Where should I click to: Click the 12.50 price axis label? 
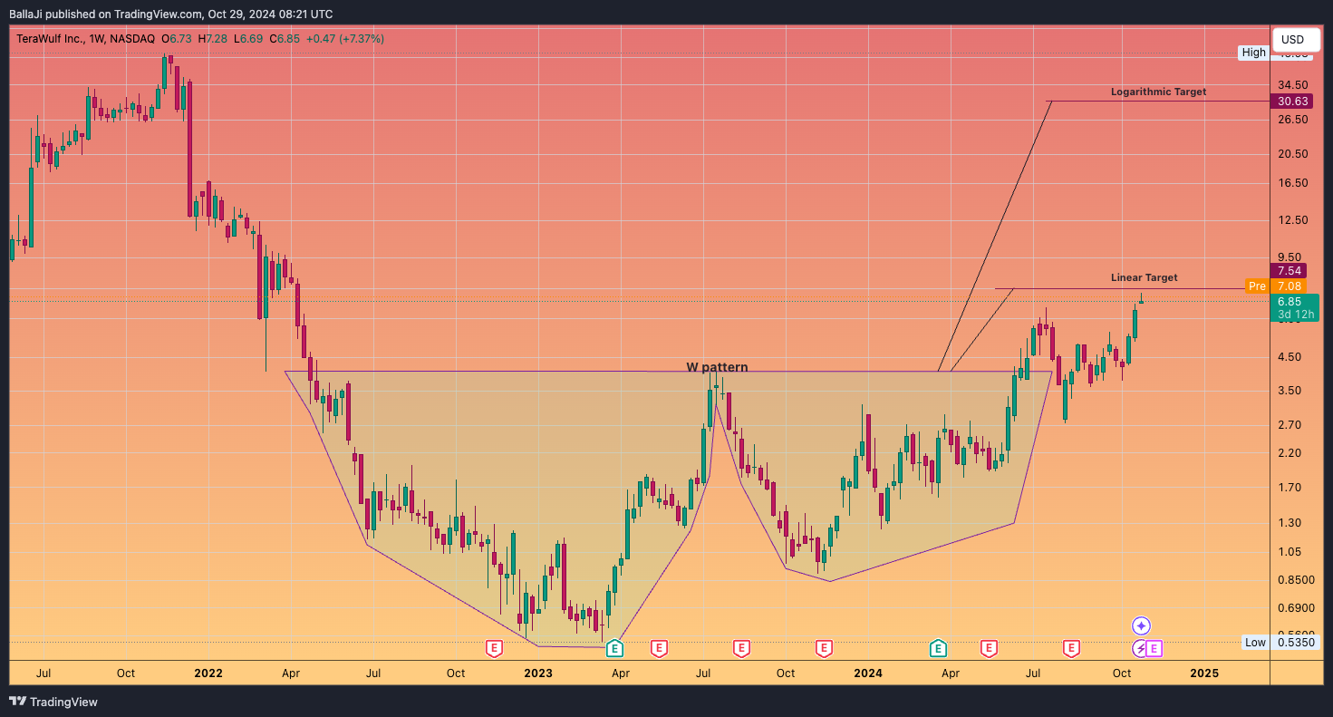(x=1292, y=220)
